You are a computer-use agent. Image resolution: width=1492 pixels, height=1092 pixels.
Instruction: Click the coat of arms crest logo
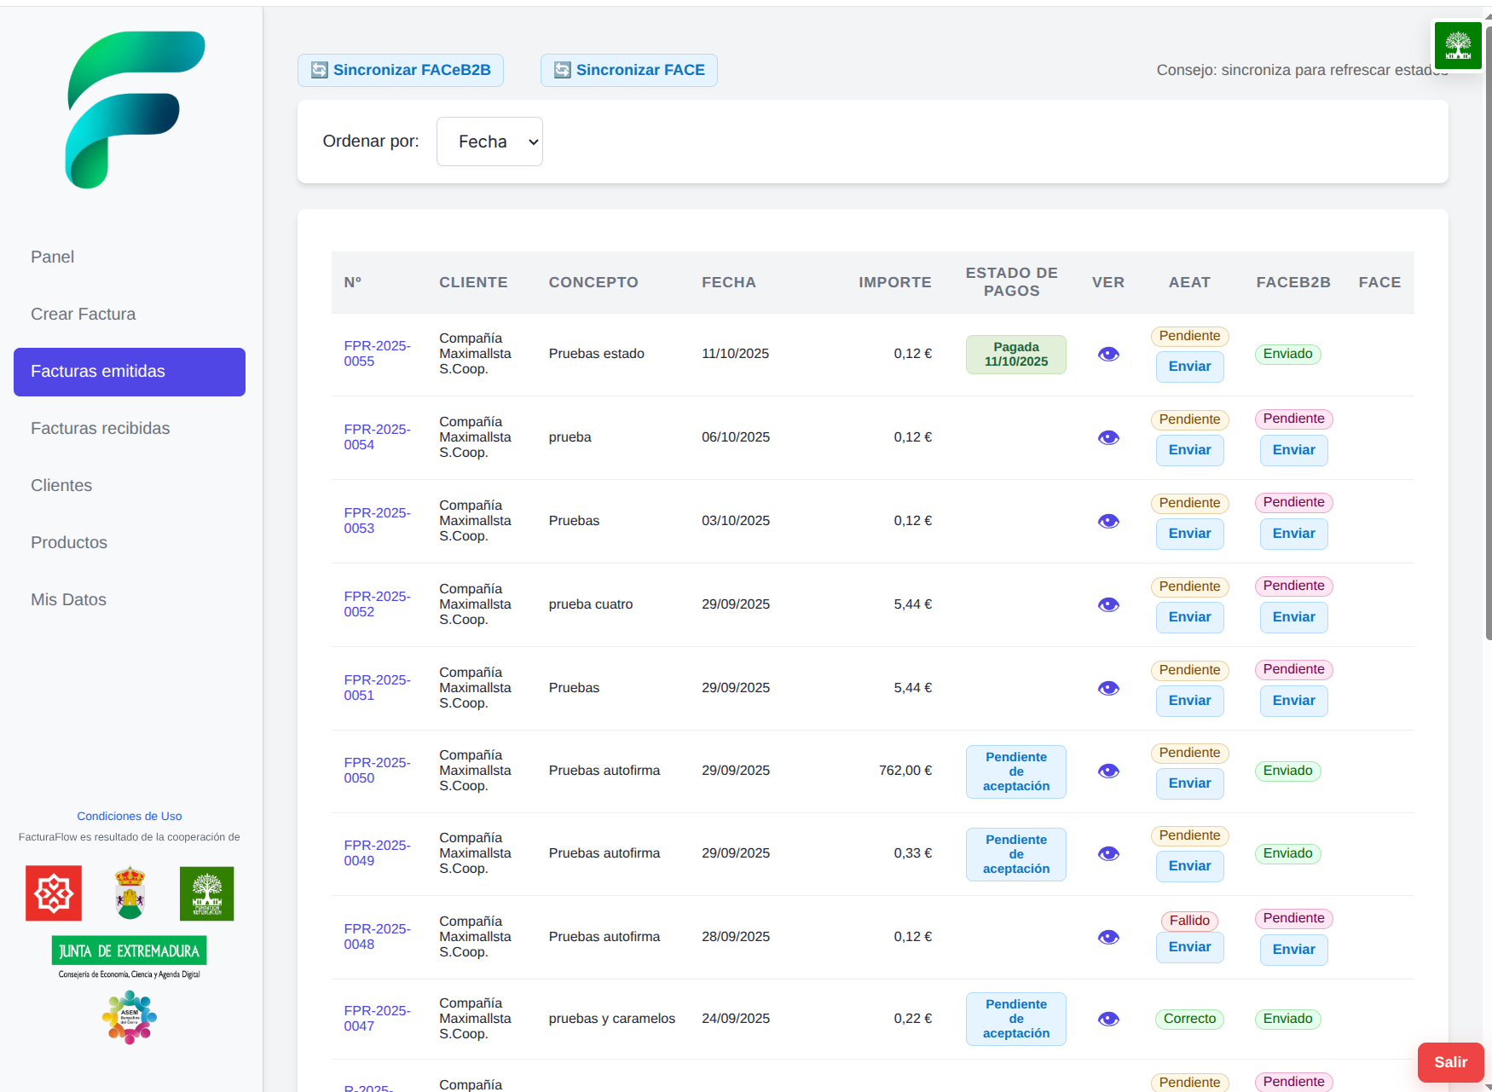point(130,893)
